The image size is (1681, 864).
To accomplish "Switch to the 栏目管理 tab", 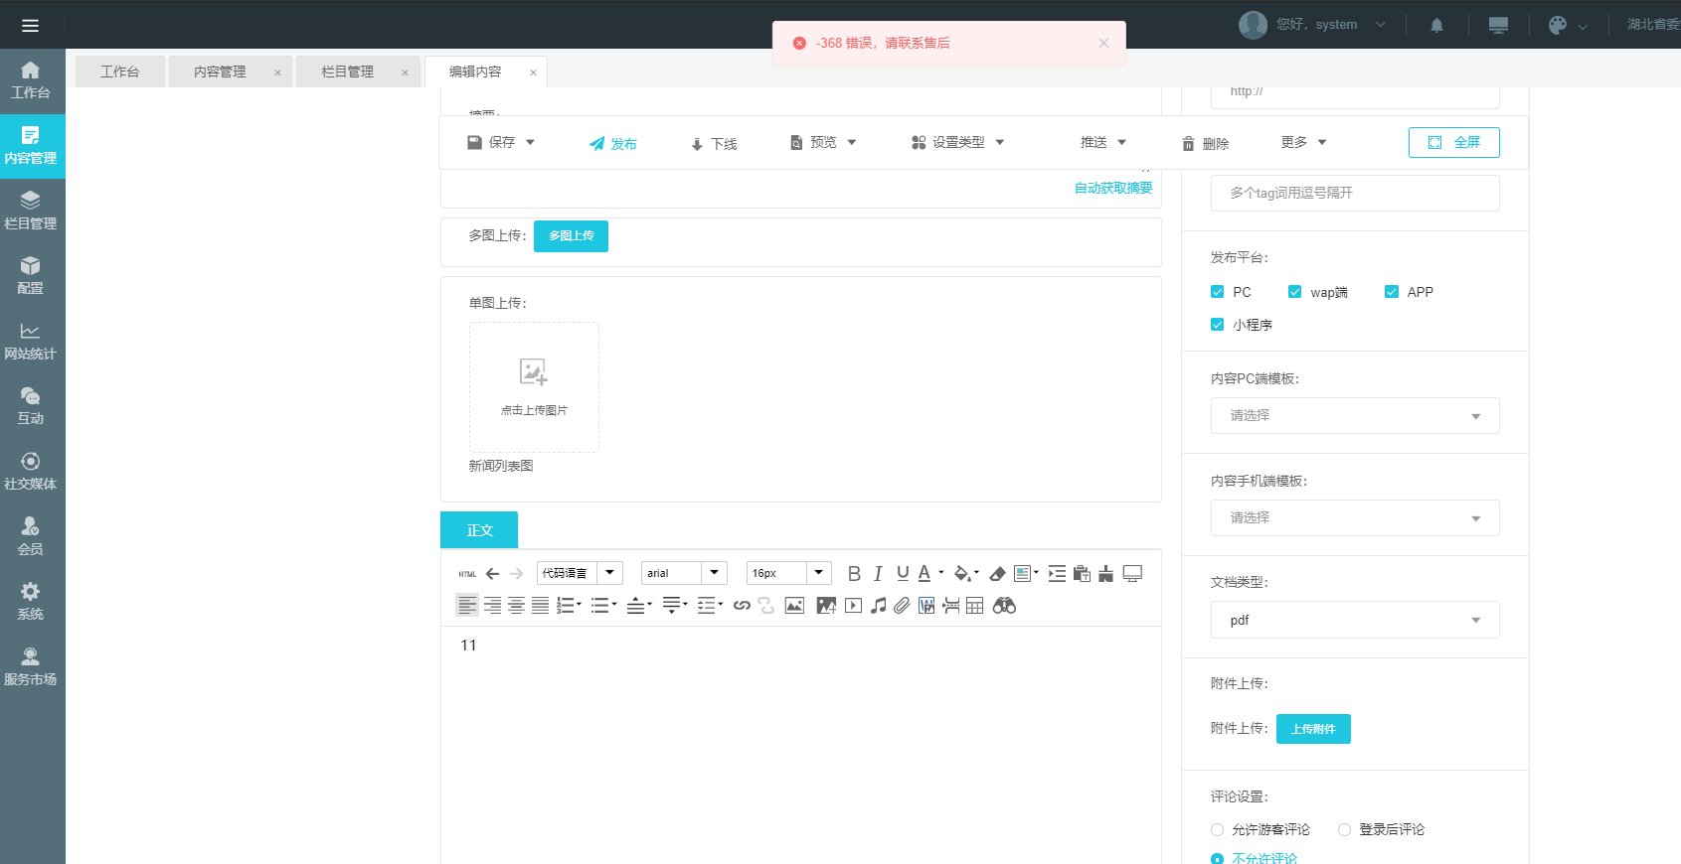I will pos(347,72).
